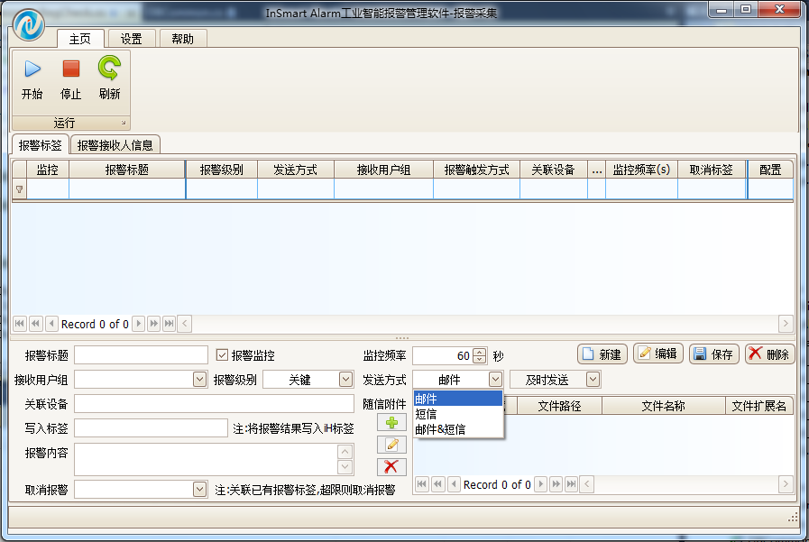This screenshot has height=542, width=809.
Task: Sort by the 报警标题 column header
Action: [127, 170]
